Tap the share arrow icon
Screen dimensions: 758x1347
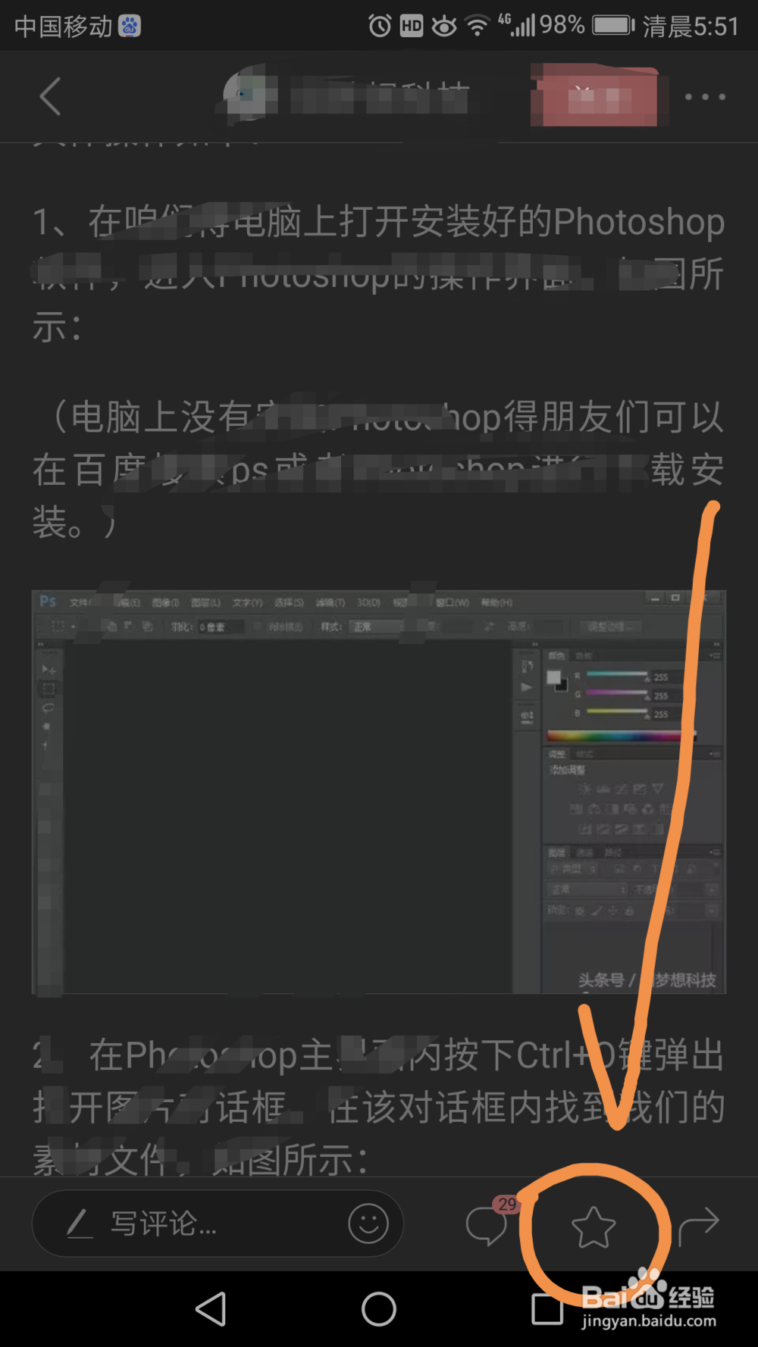pos(698,1227)
